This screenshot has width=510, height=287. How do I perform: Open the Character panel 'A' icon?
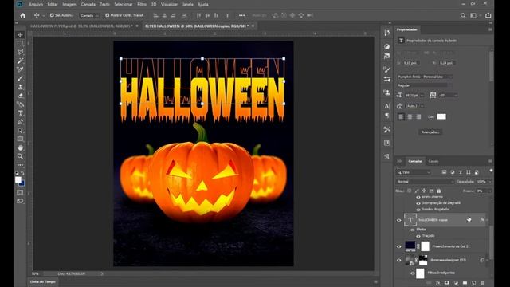click(386, 106)
